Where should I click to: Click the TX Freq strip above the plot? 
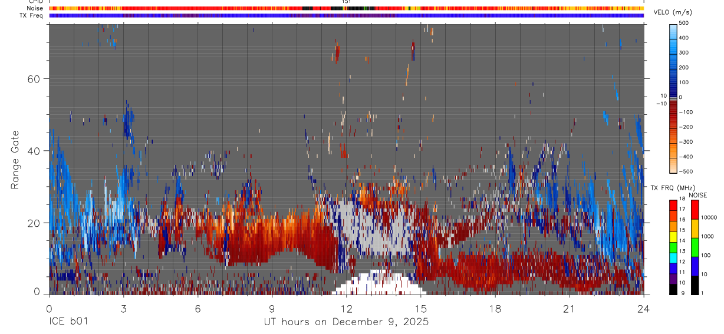point(347,15)
